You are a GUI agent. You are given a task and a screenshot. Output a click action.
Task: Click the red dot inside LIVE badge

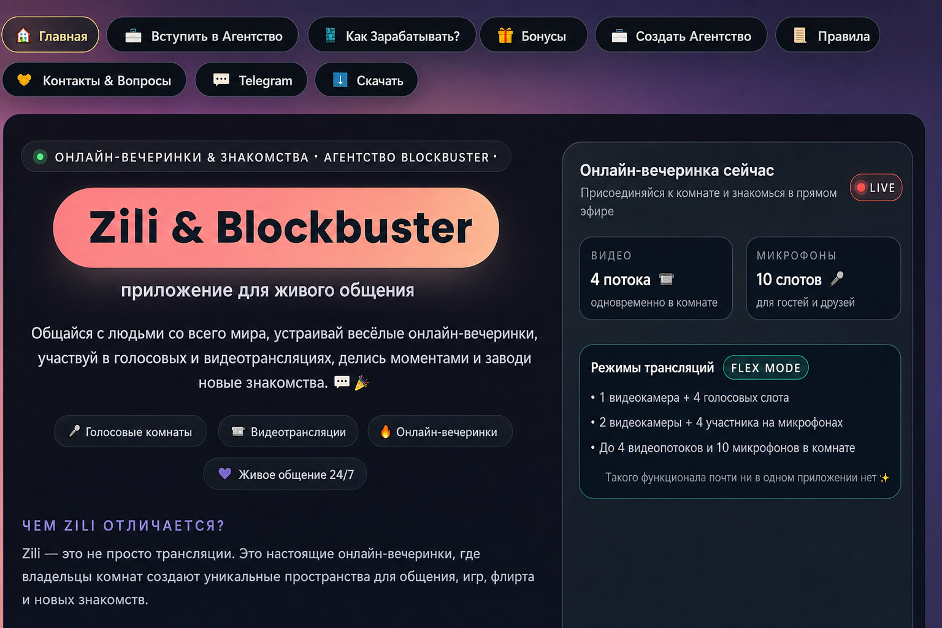click(861, 188)
